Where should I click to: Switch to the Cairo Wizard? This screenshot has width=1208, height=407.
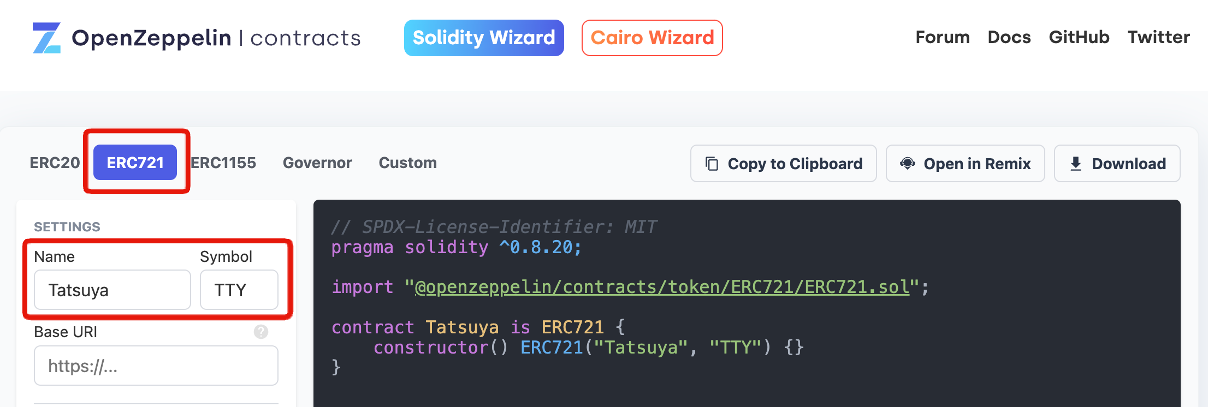coord(652,38)
